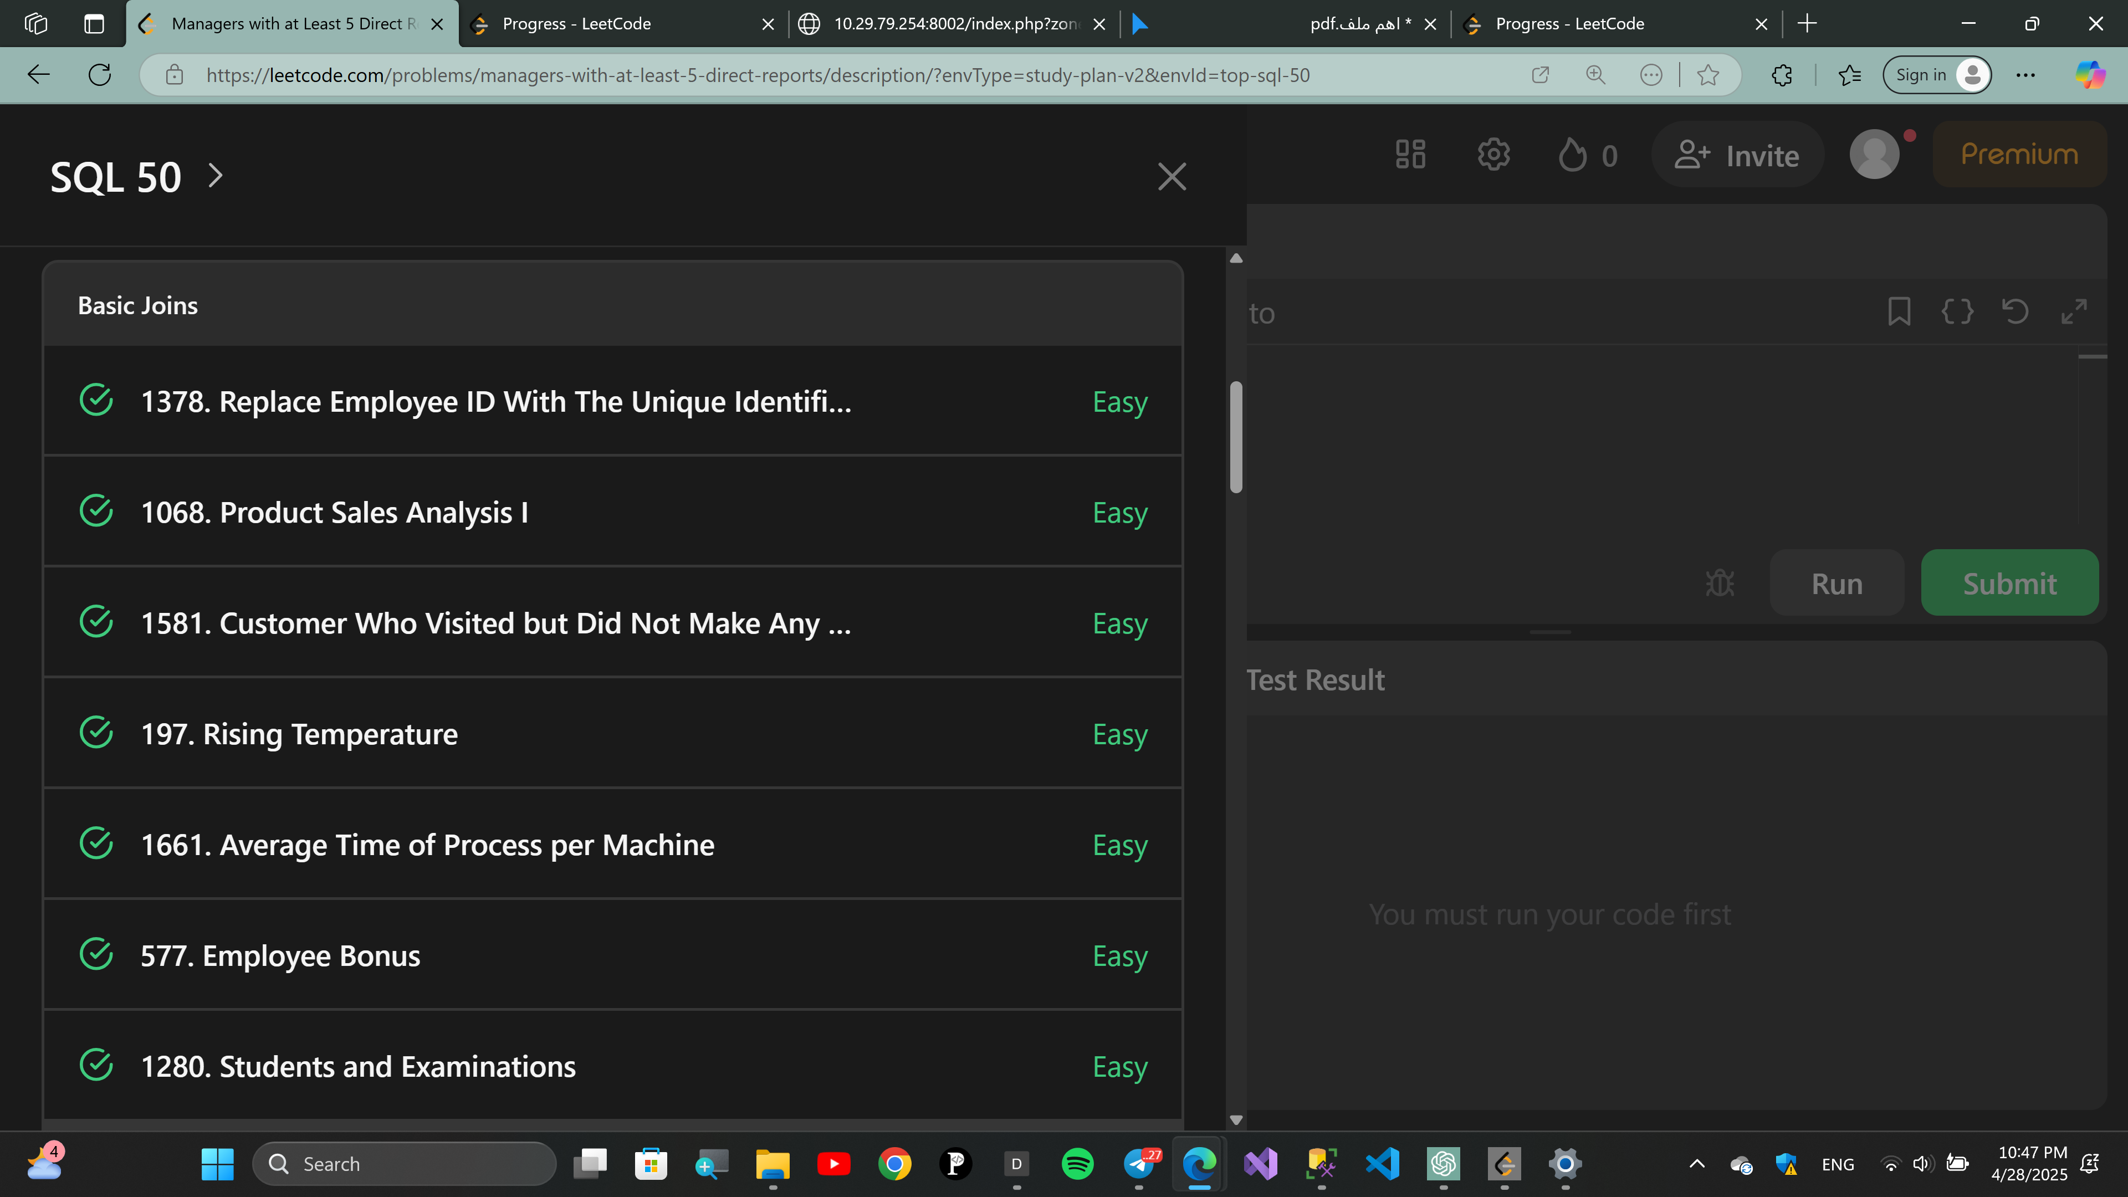
Task: Run the code
Action: (1837, 583)
